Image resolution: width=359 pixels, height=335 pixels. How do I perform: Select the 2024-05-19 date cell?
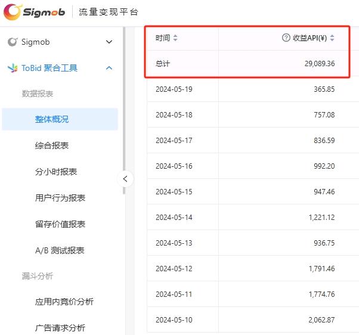(174, 89)
